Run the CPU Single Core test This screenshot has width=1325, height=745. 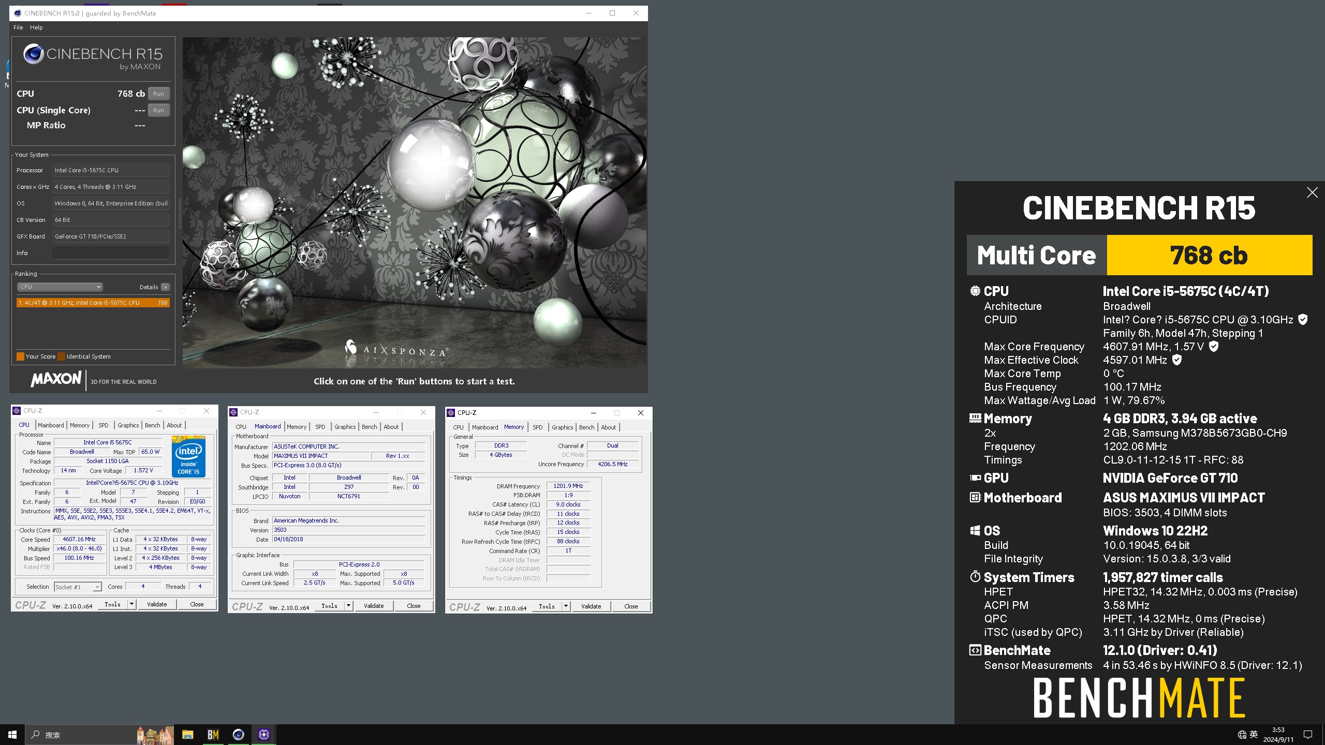(159, 110)
